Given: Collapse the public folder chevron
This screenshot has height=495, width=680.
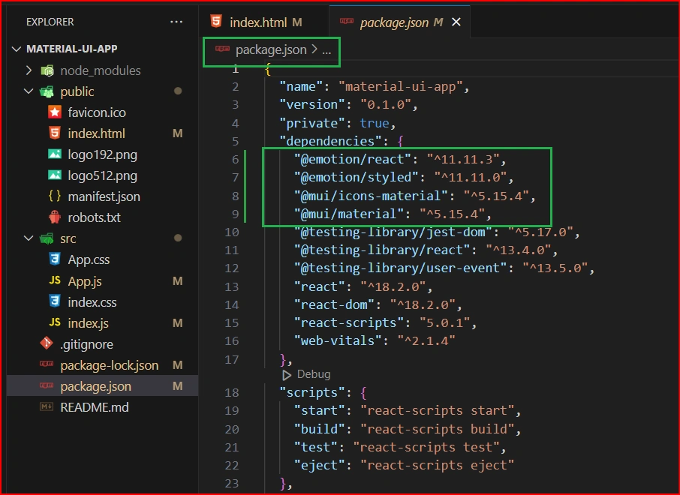Looking at the screenshot, I should (29, 91).
